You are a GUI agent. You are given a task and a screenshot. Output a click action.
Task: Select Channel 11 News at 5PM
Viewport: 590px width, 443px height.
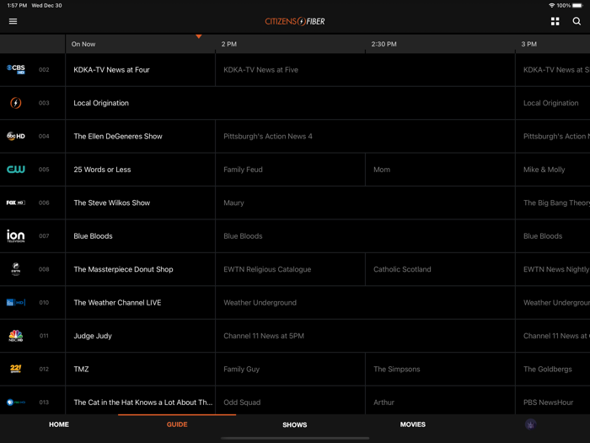[x=365, y=336]
